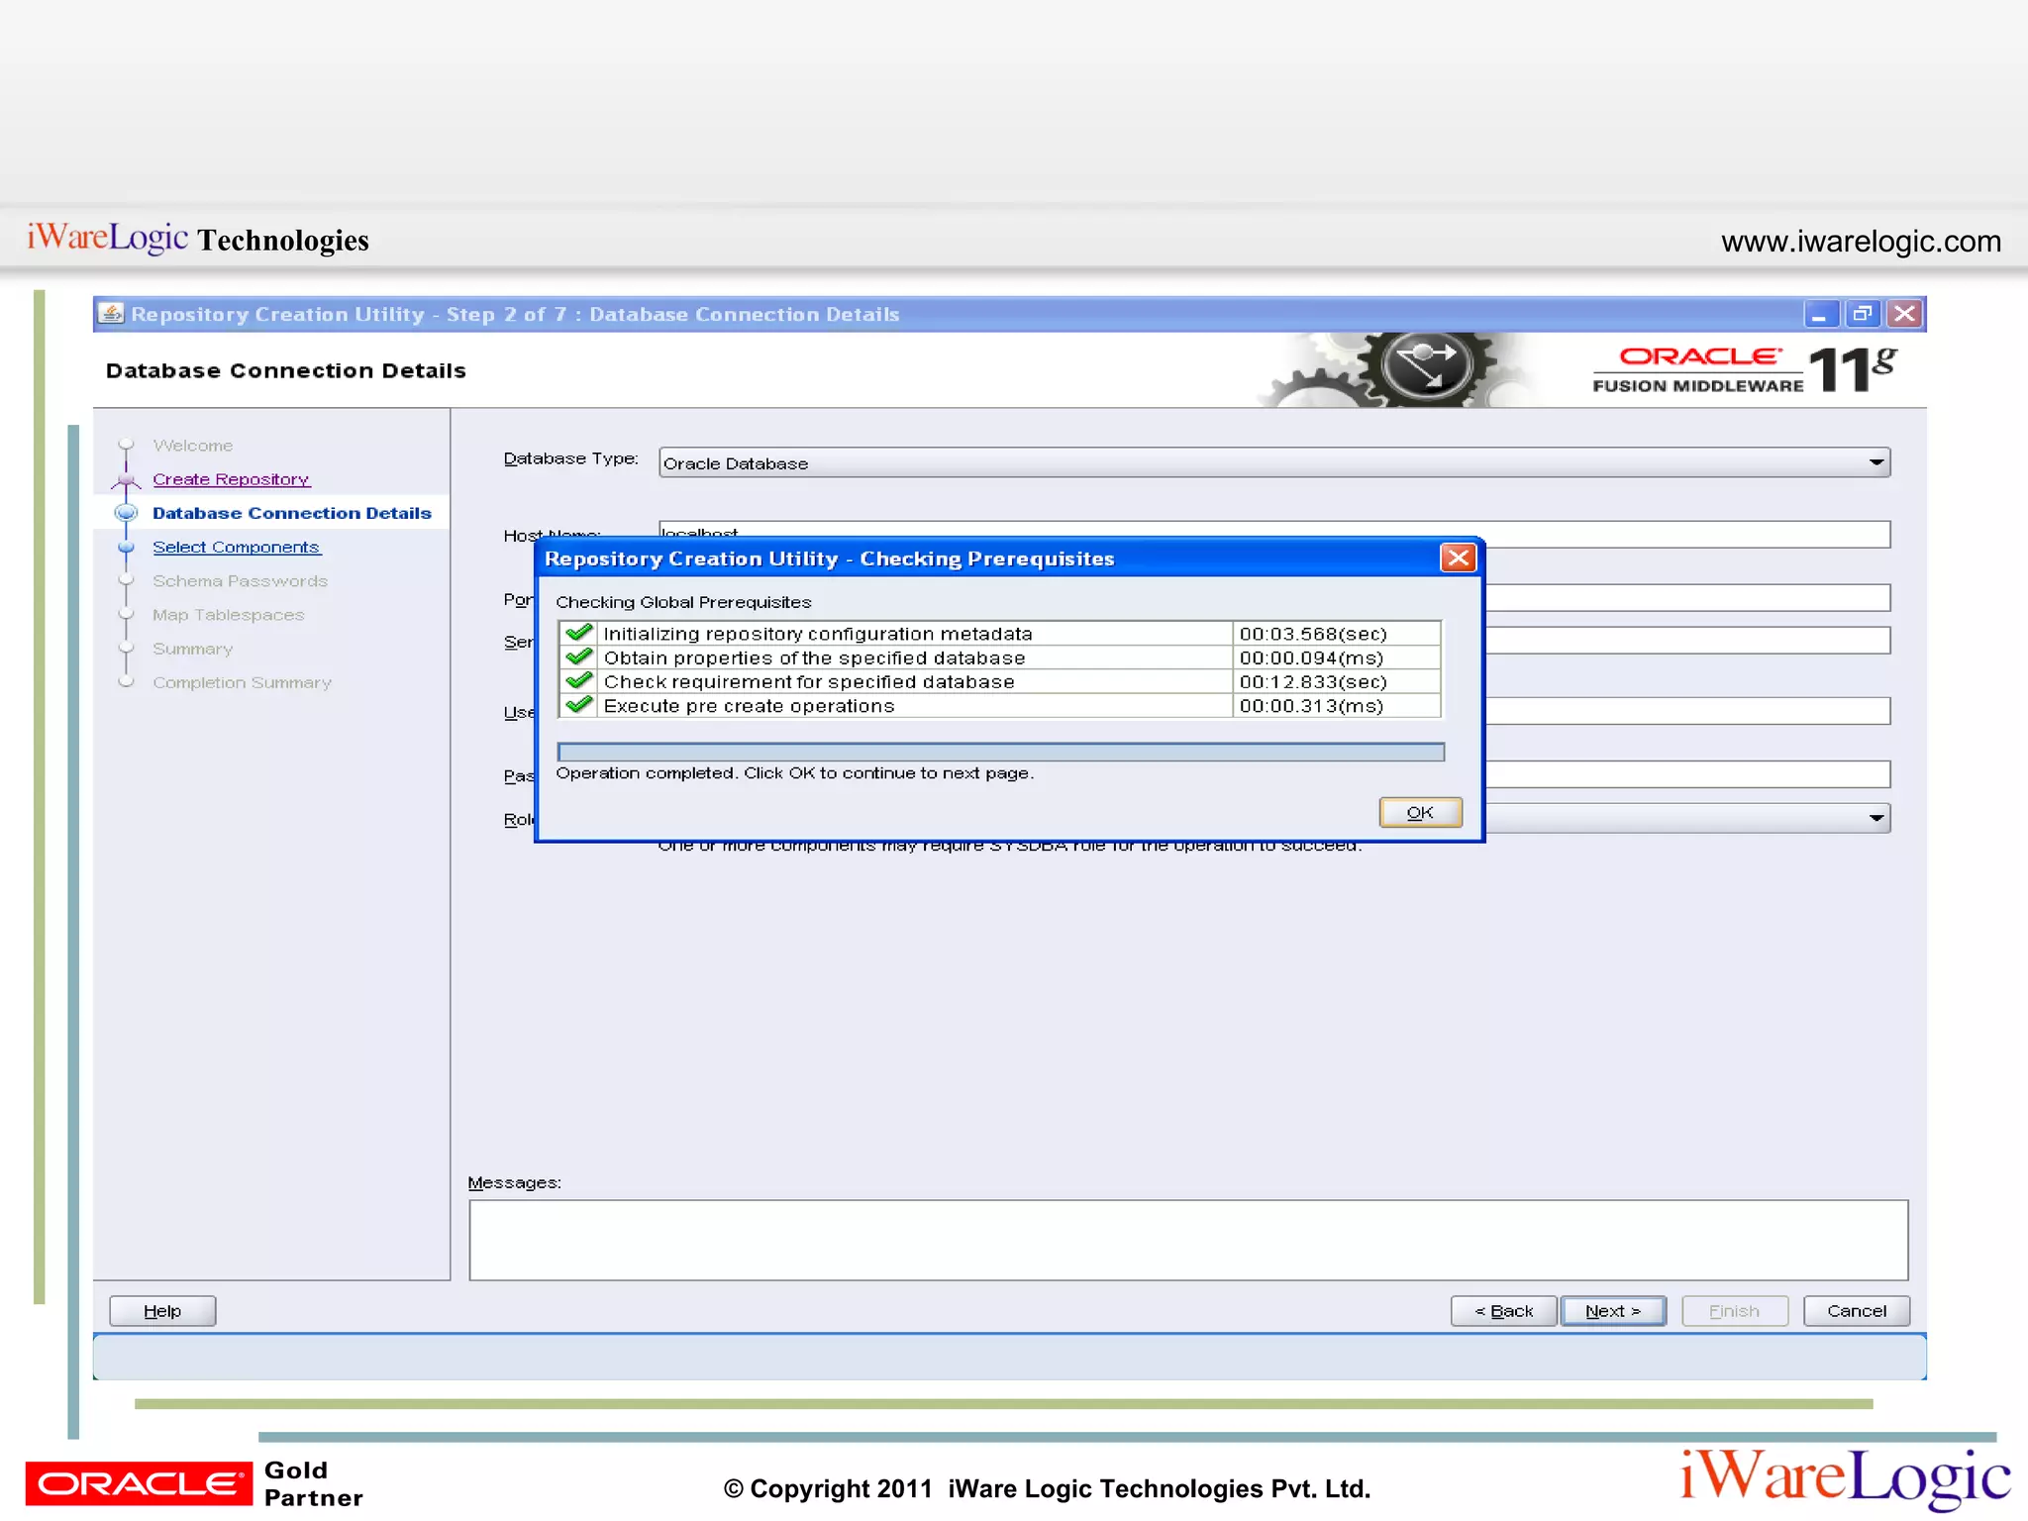Viewport: 2028px width, 1521px height.
Task: Click the Create Repository step link
Action: (x=231, y=479)
